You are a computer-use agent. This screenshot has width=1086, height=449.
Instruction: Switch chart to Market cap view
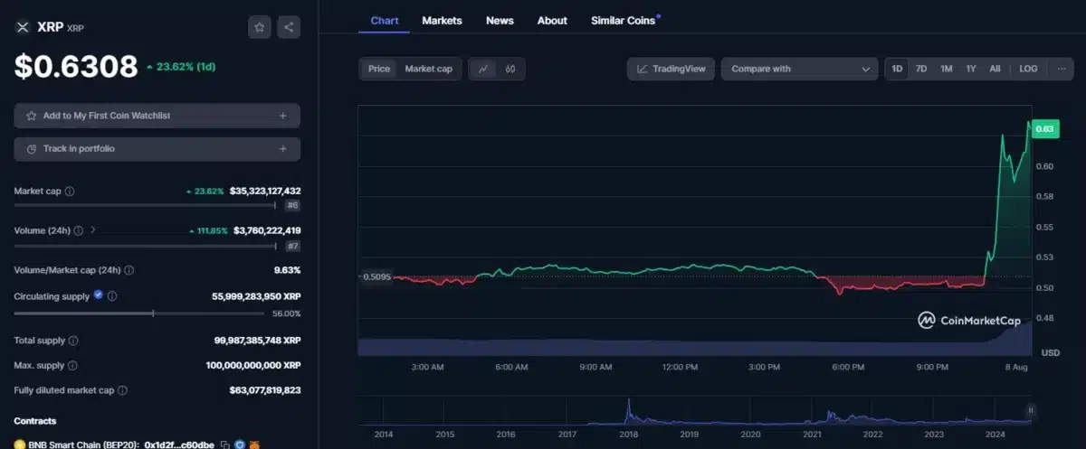coord(428,69)
